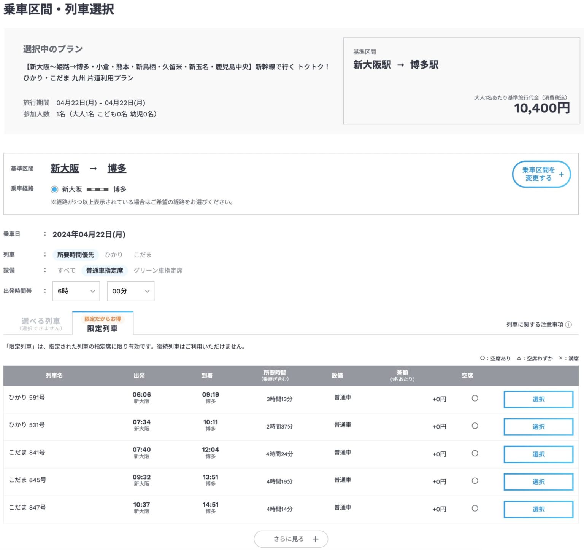Click the plus icon on 乗車区間を変更する
The height and width of the screenshot is (550, 584).
pos(561,174)
